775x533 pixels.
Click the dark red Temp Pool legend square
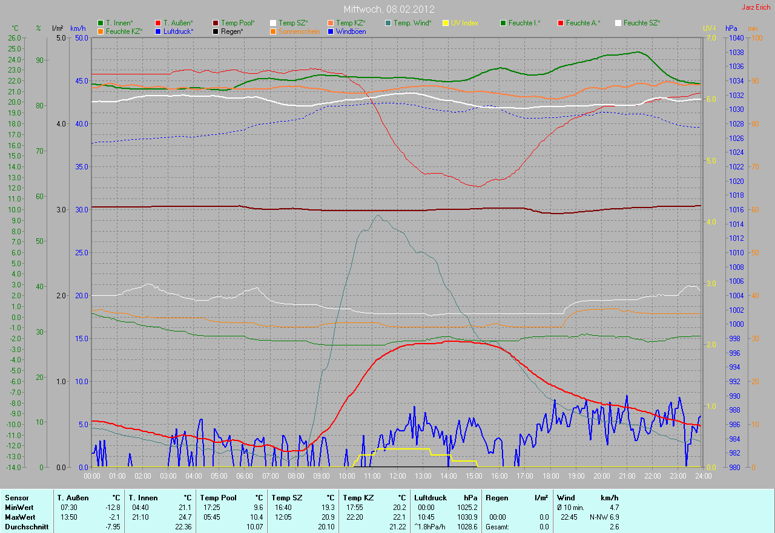pyautogui.click(x=216, y=23)
